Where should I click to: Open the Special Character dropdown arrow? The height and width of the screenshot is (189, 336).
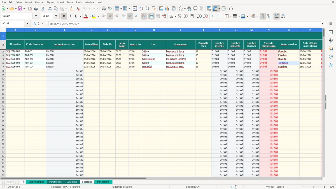(x=185, y=9)
